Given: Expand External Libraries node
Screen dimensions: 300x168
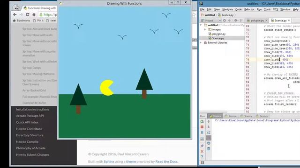Looking at the screenshot, I should (x=201, y=42).
